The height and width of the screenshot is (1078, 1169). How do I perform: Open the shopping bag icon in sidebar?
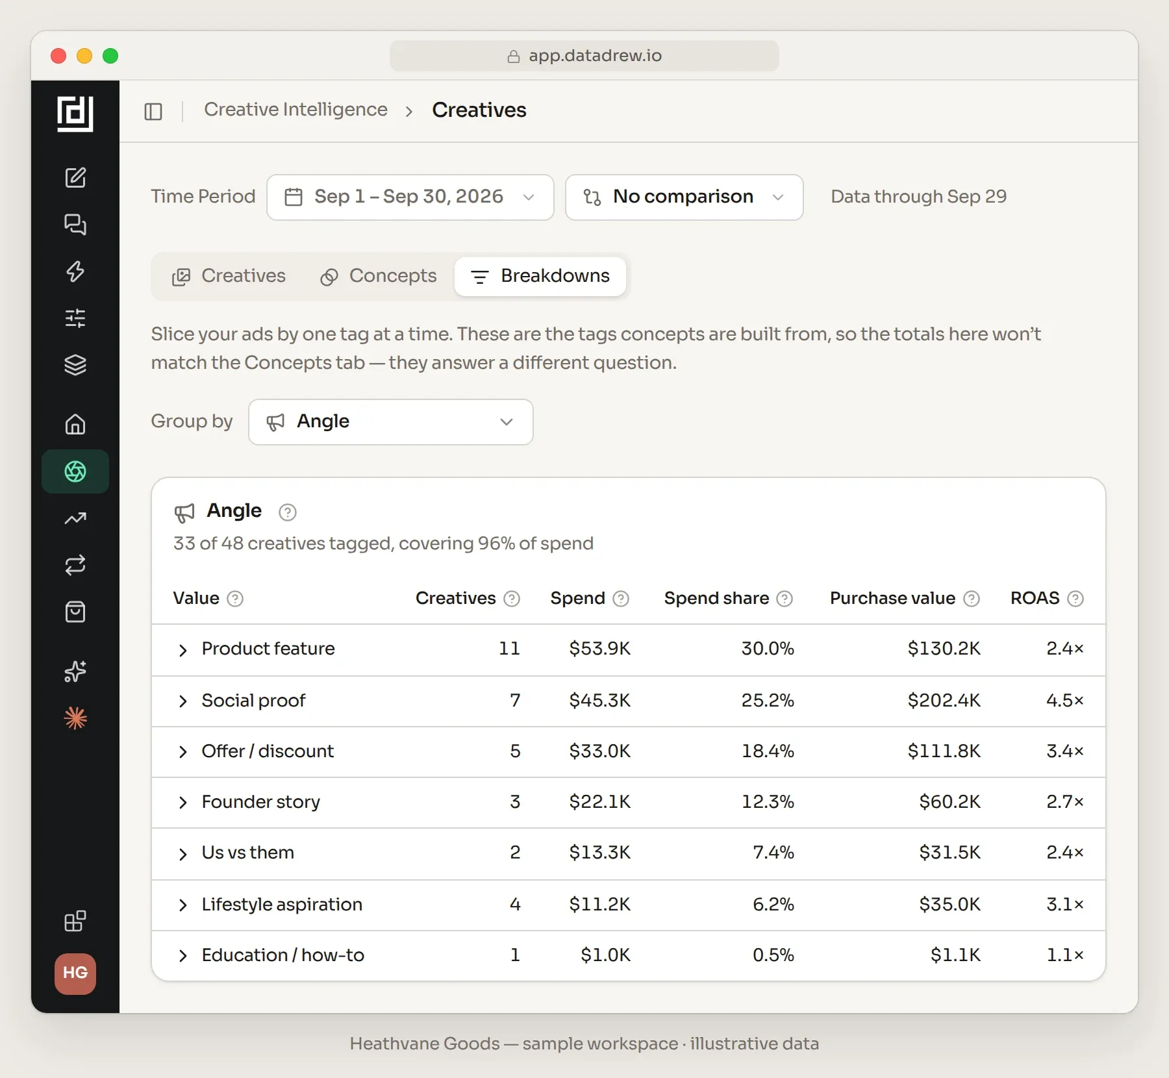[75, 612]
